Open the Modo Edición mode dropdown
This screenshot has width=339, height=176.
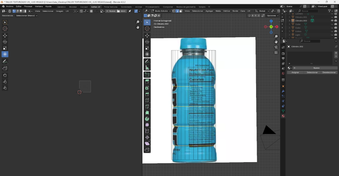161,11
